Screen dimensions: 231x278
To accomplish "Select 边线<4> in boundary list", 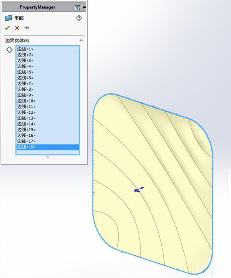I will 48,66.
